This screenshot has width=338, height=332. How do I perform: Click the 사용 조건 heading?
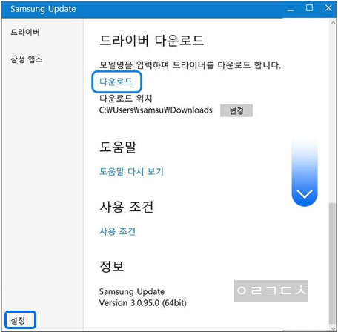point(126,207)
